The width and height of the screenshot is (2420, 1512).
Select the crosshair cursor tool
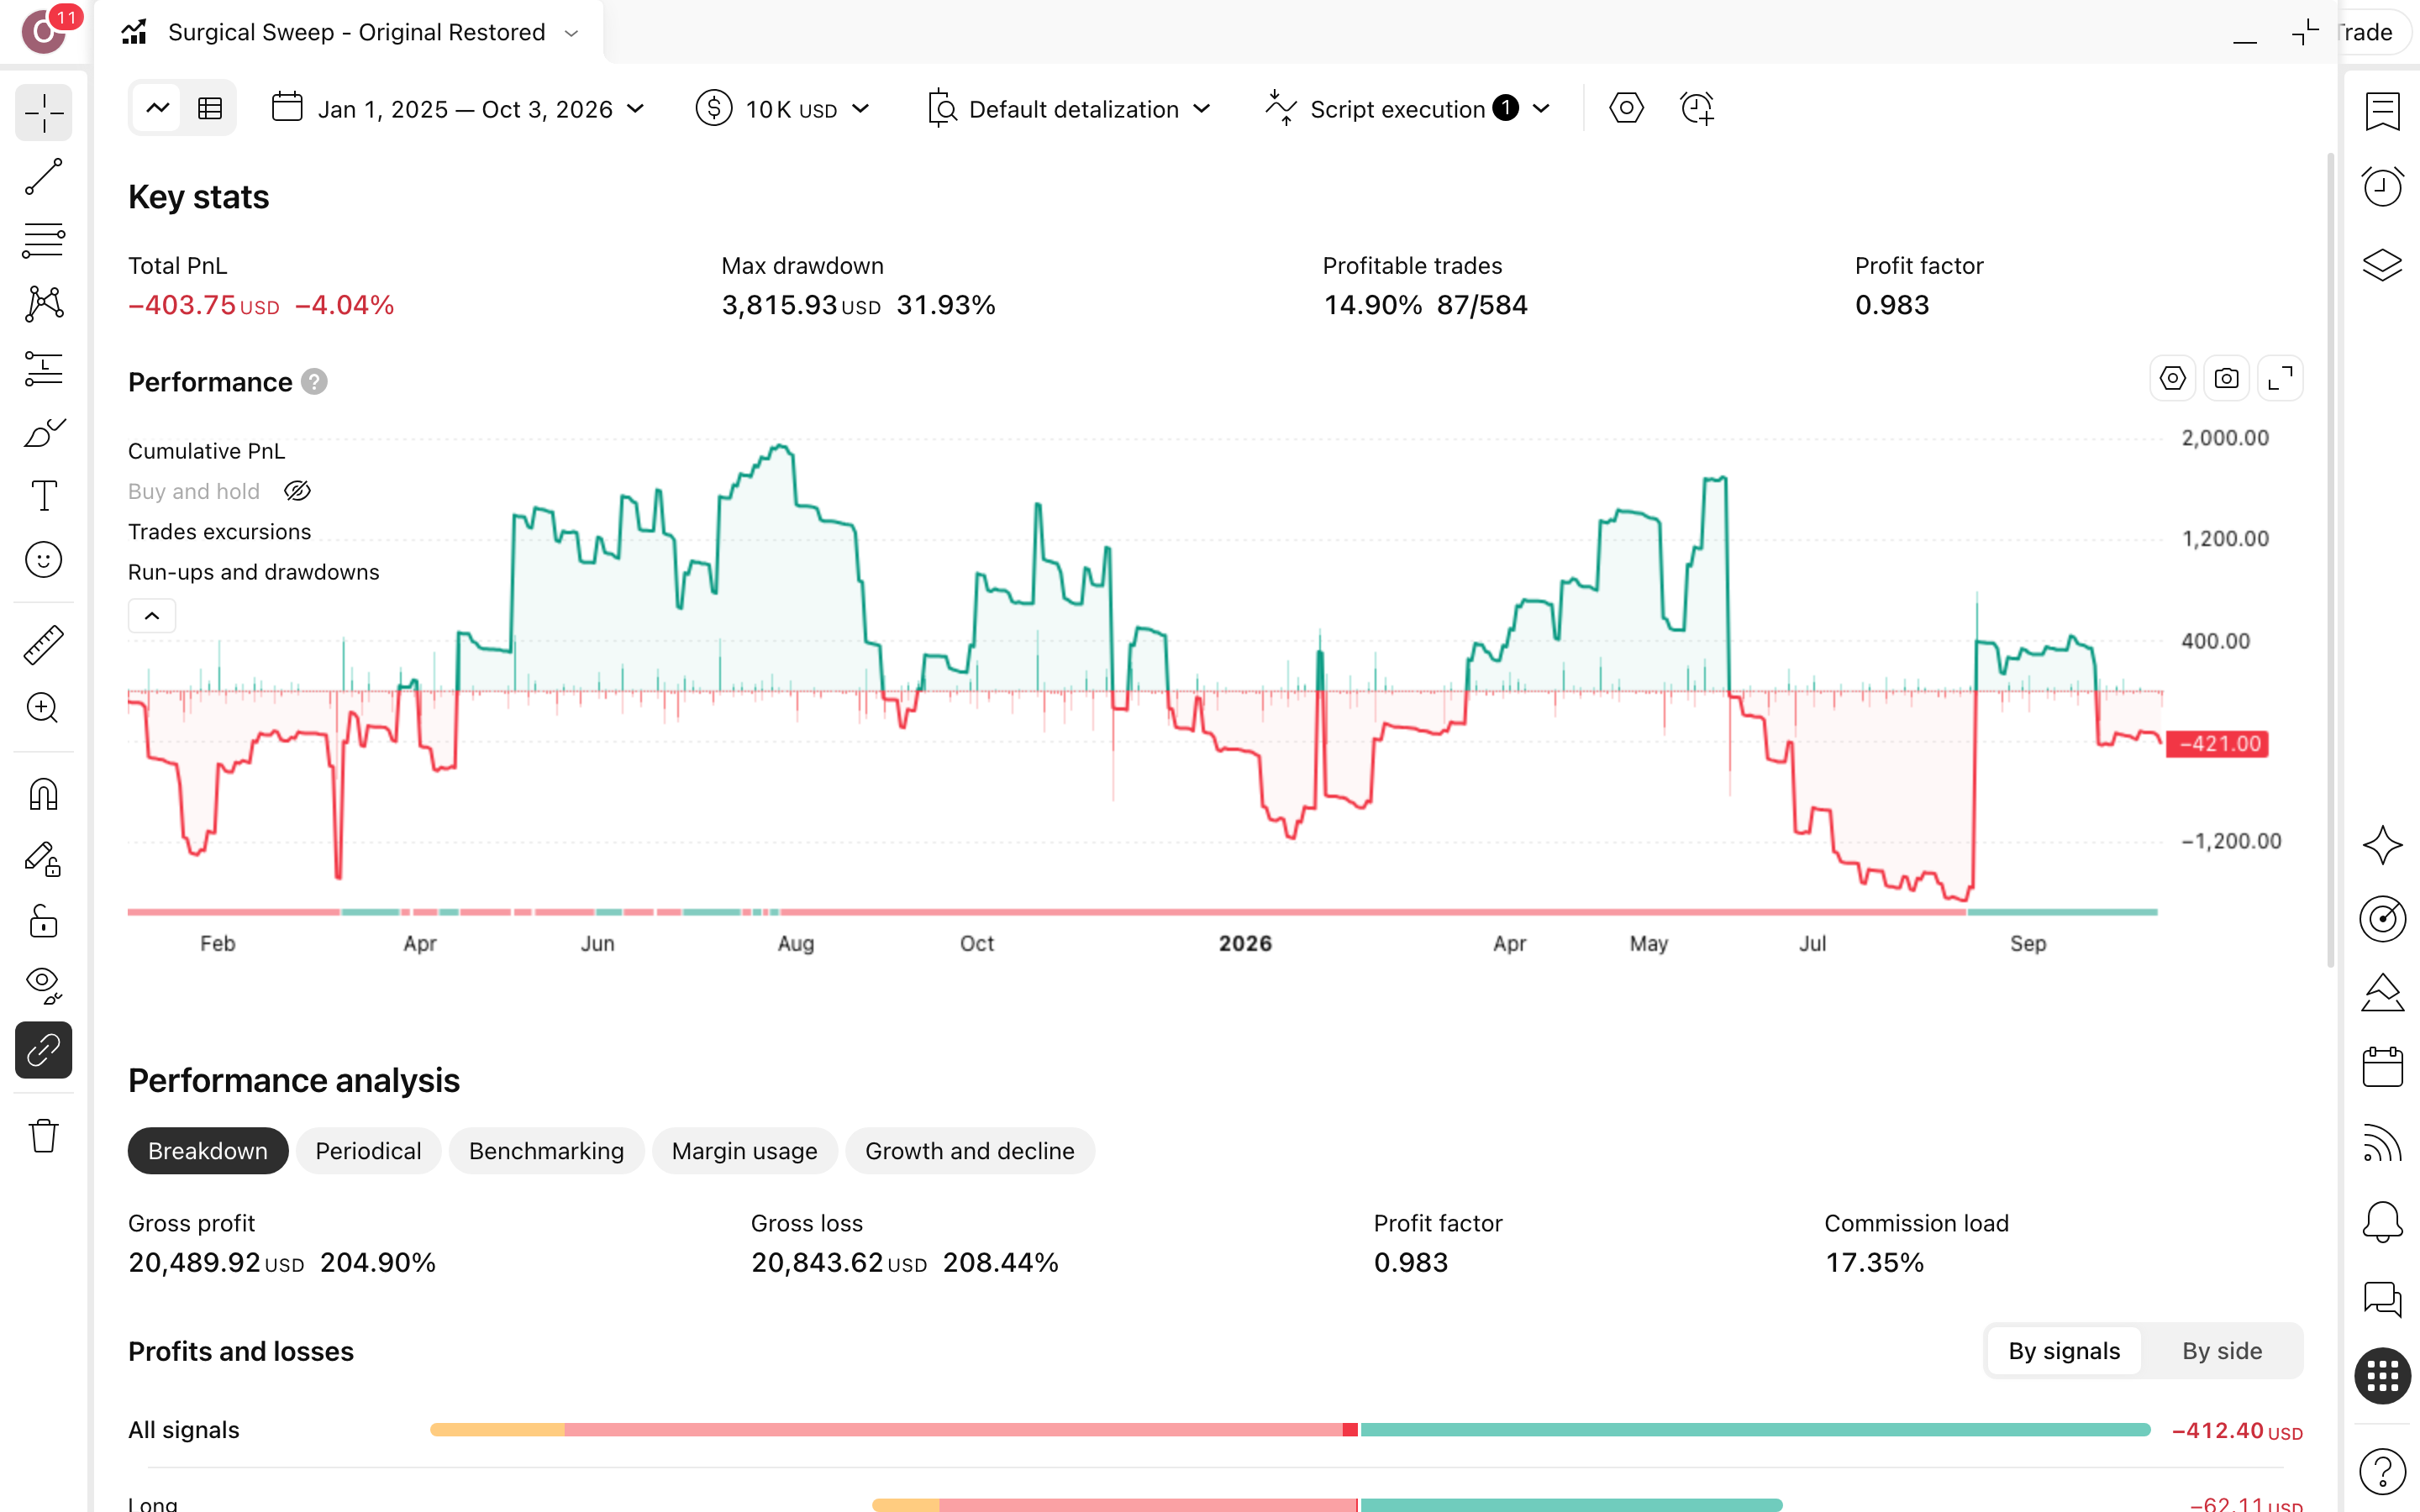click(x=44, y=113)
